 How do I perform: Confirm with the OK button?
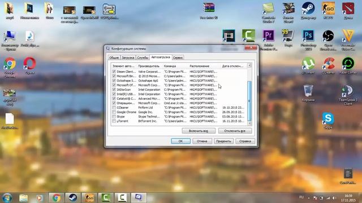(x=181, y=141)
